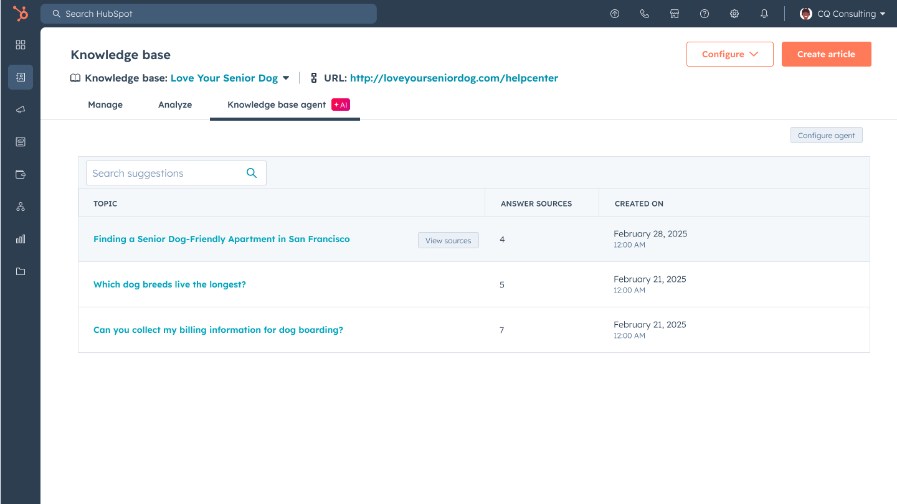Click the answer sources count 5
The image size is (897, 504).
coord(502,284)
